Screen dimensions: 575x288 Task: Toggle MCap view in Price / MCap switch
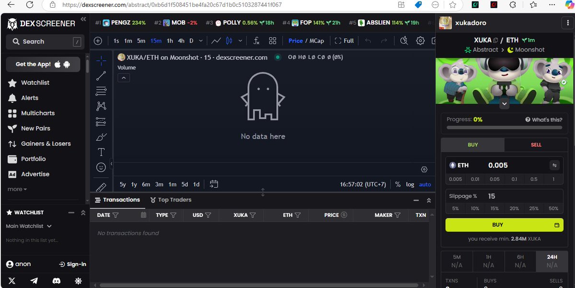[x=317, y=41]
